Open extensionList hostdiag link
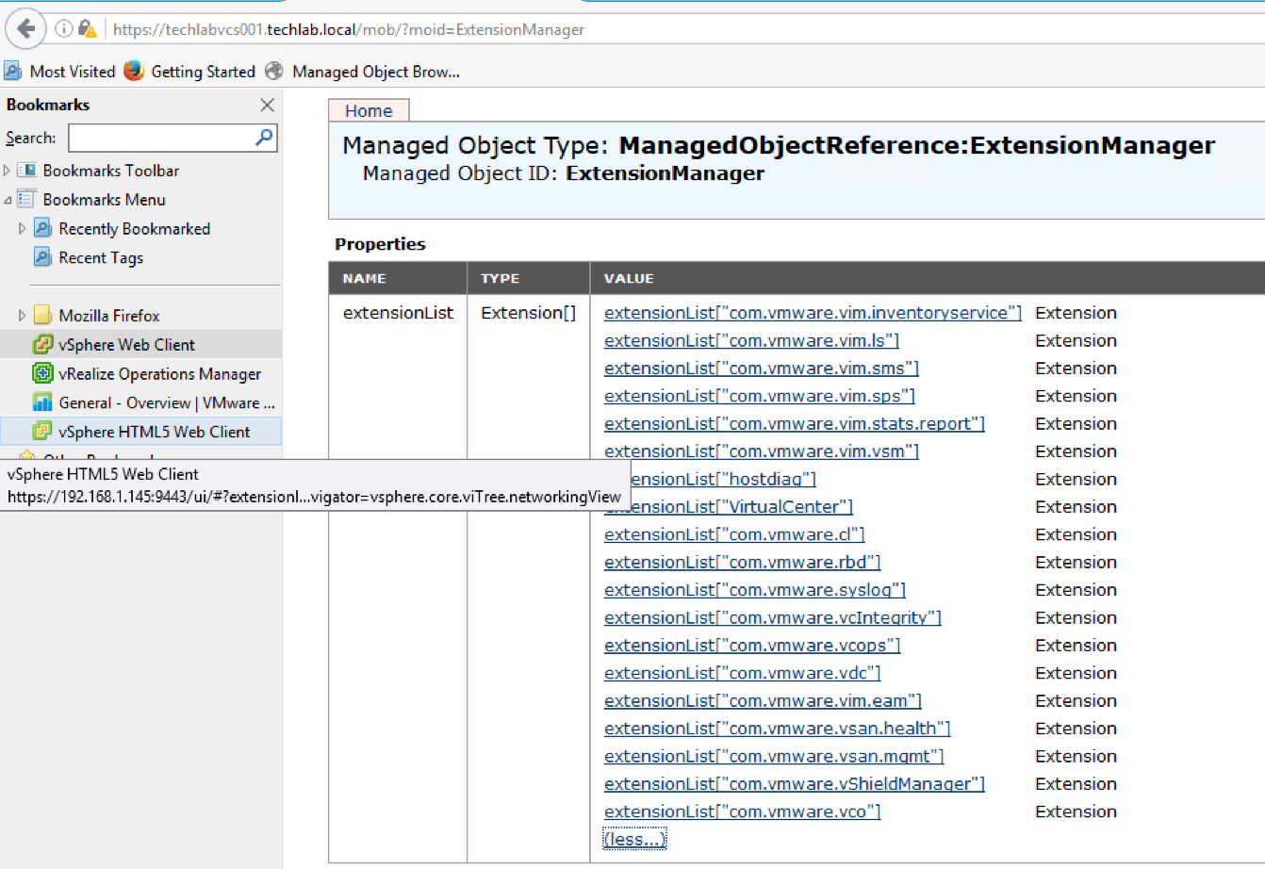 [722, 479]
